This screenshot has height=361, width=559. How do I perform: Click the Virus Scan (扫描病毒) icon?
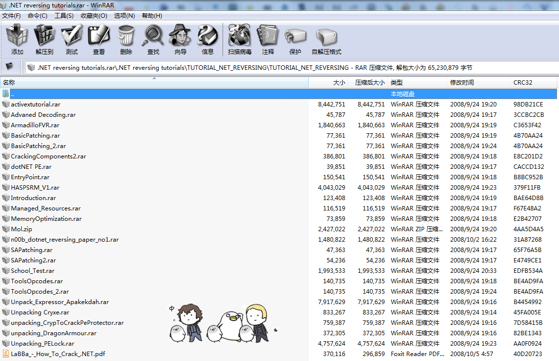239,35
